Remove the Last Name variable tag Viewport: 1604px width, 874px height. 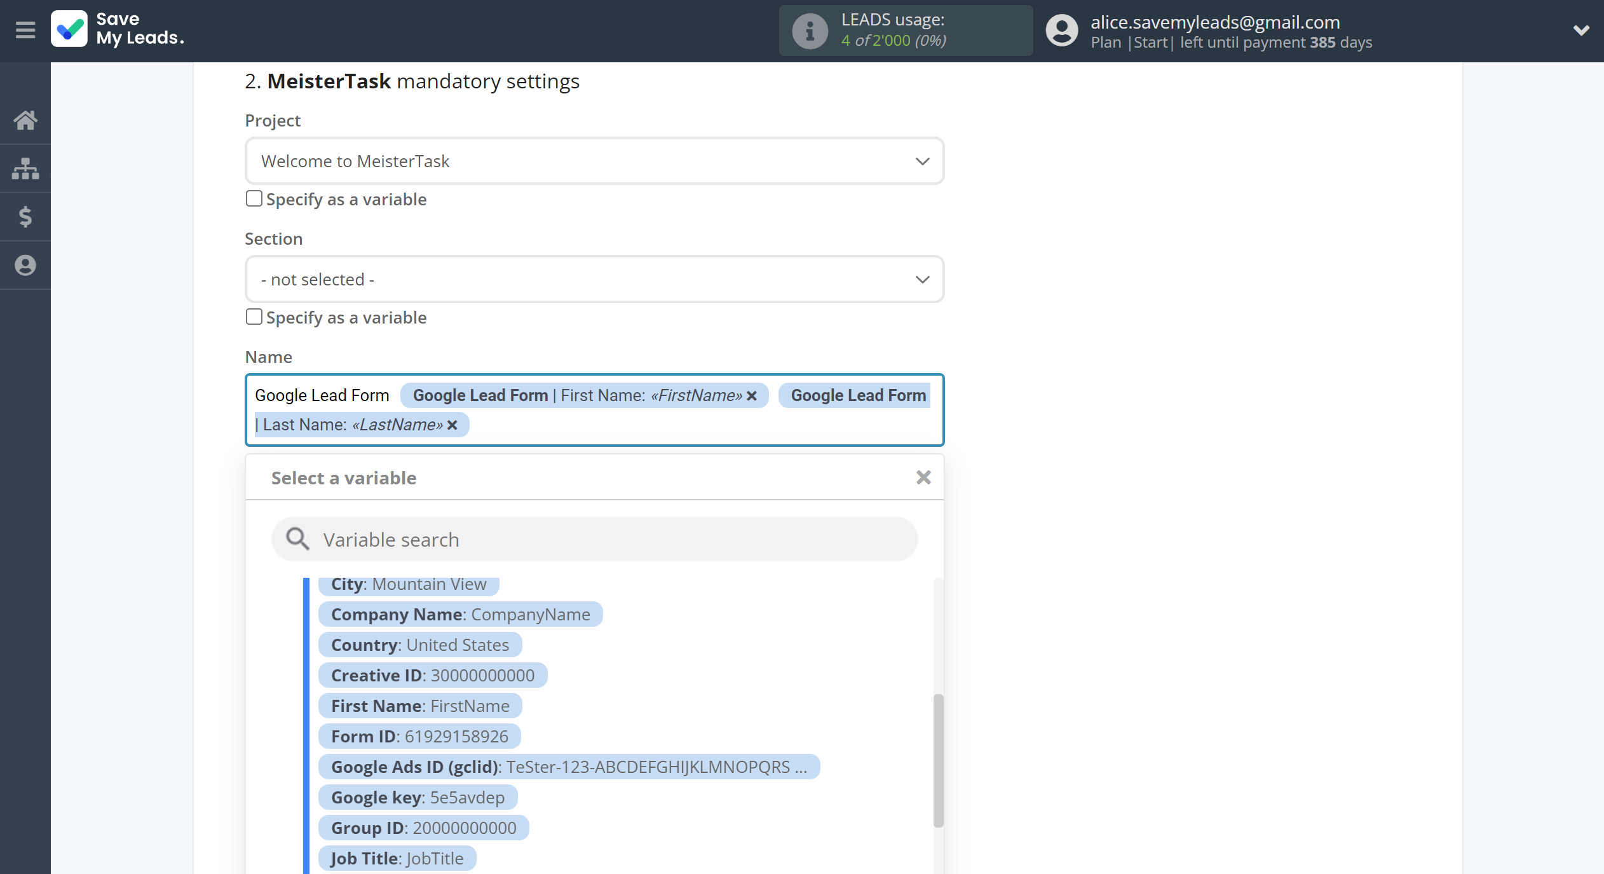coord(452,425)
